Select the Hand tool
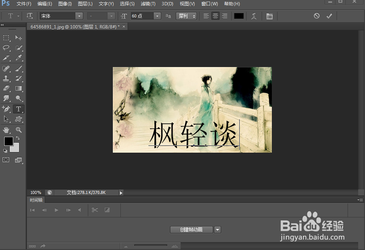365x250 pixels. coord(6,130)
